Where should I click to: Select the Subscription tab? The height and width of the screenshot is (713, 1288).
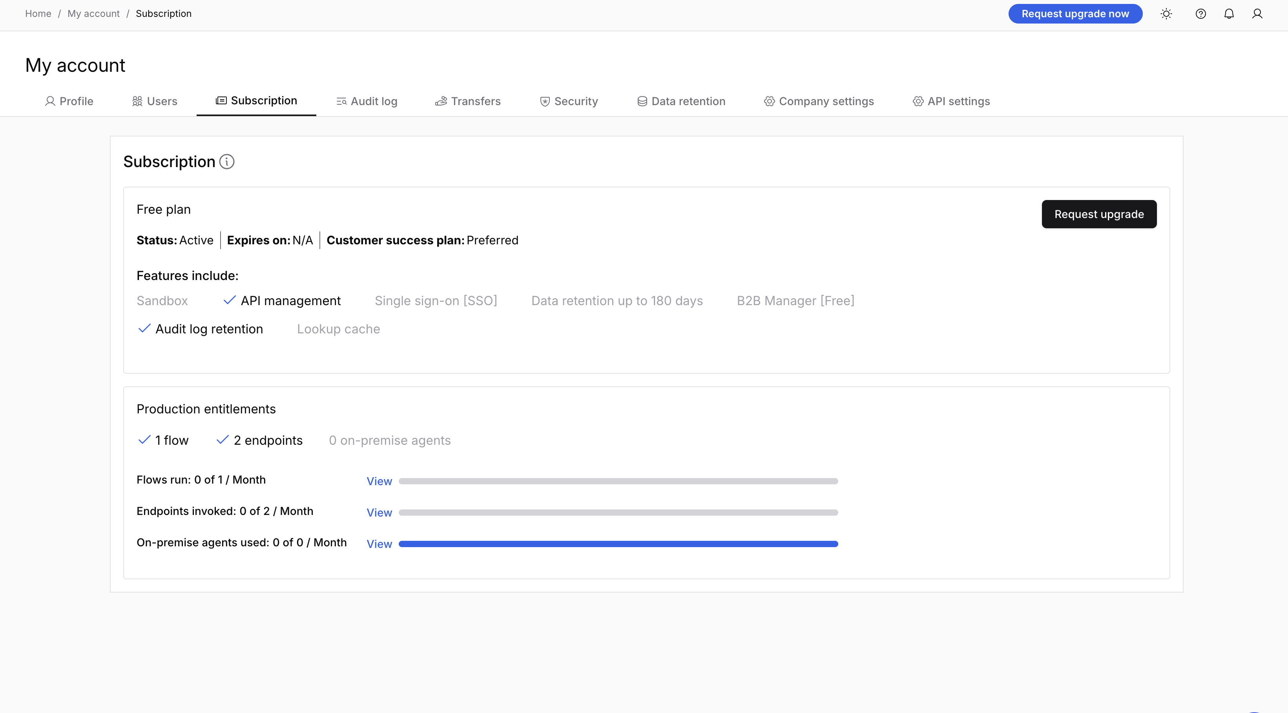(256, 101)
